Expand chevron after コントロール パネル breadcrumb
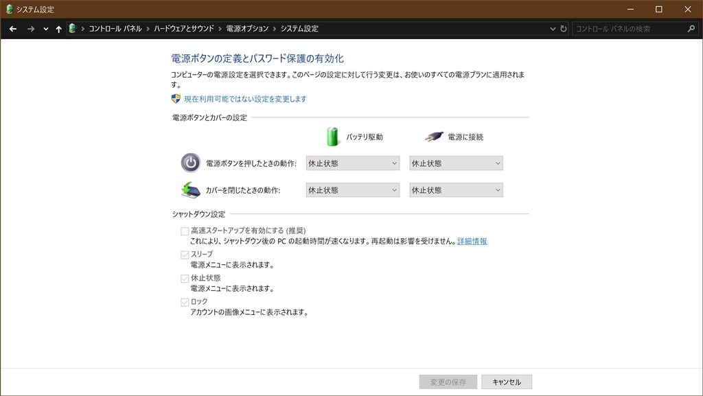The image size is (703, 396). [148, 29]
